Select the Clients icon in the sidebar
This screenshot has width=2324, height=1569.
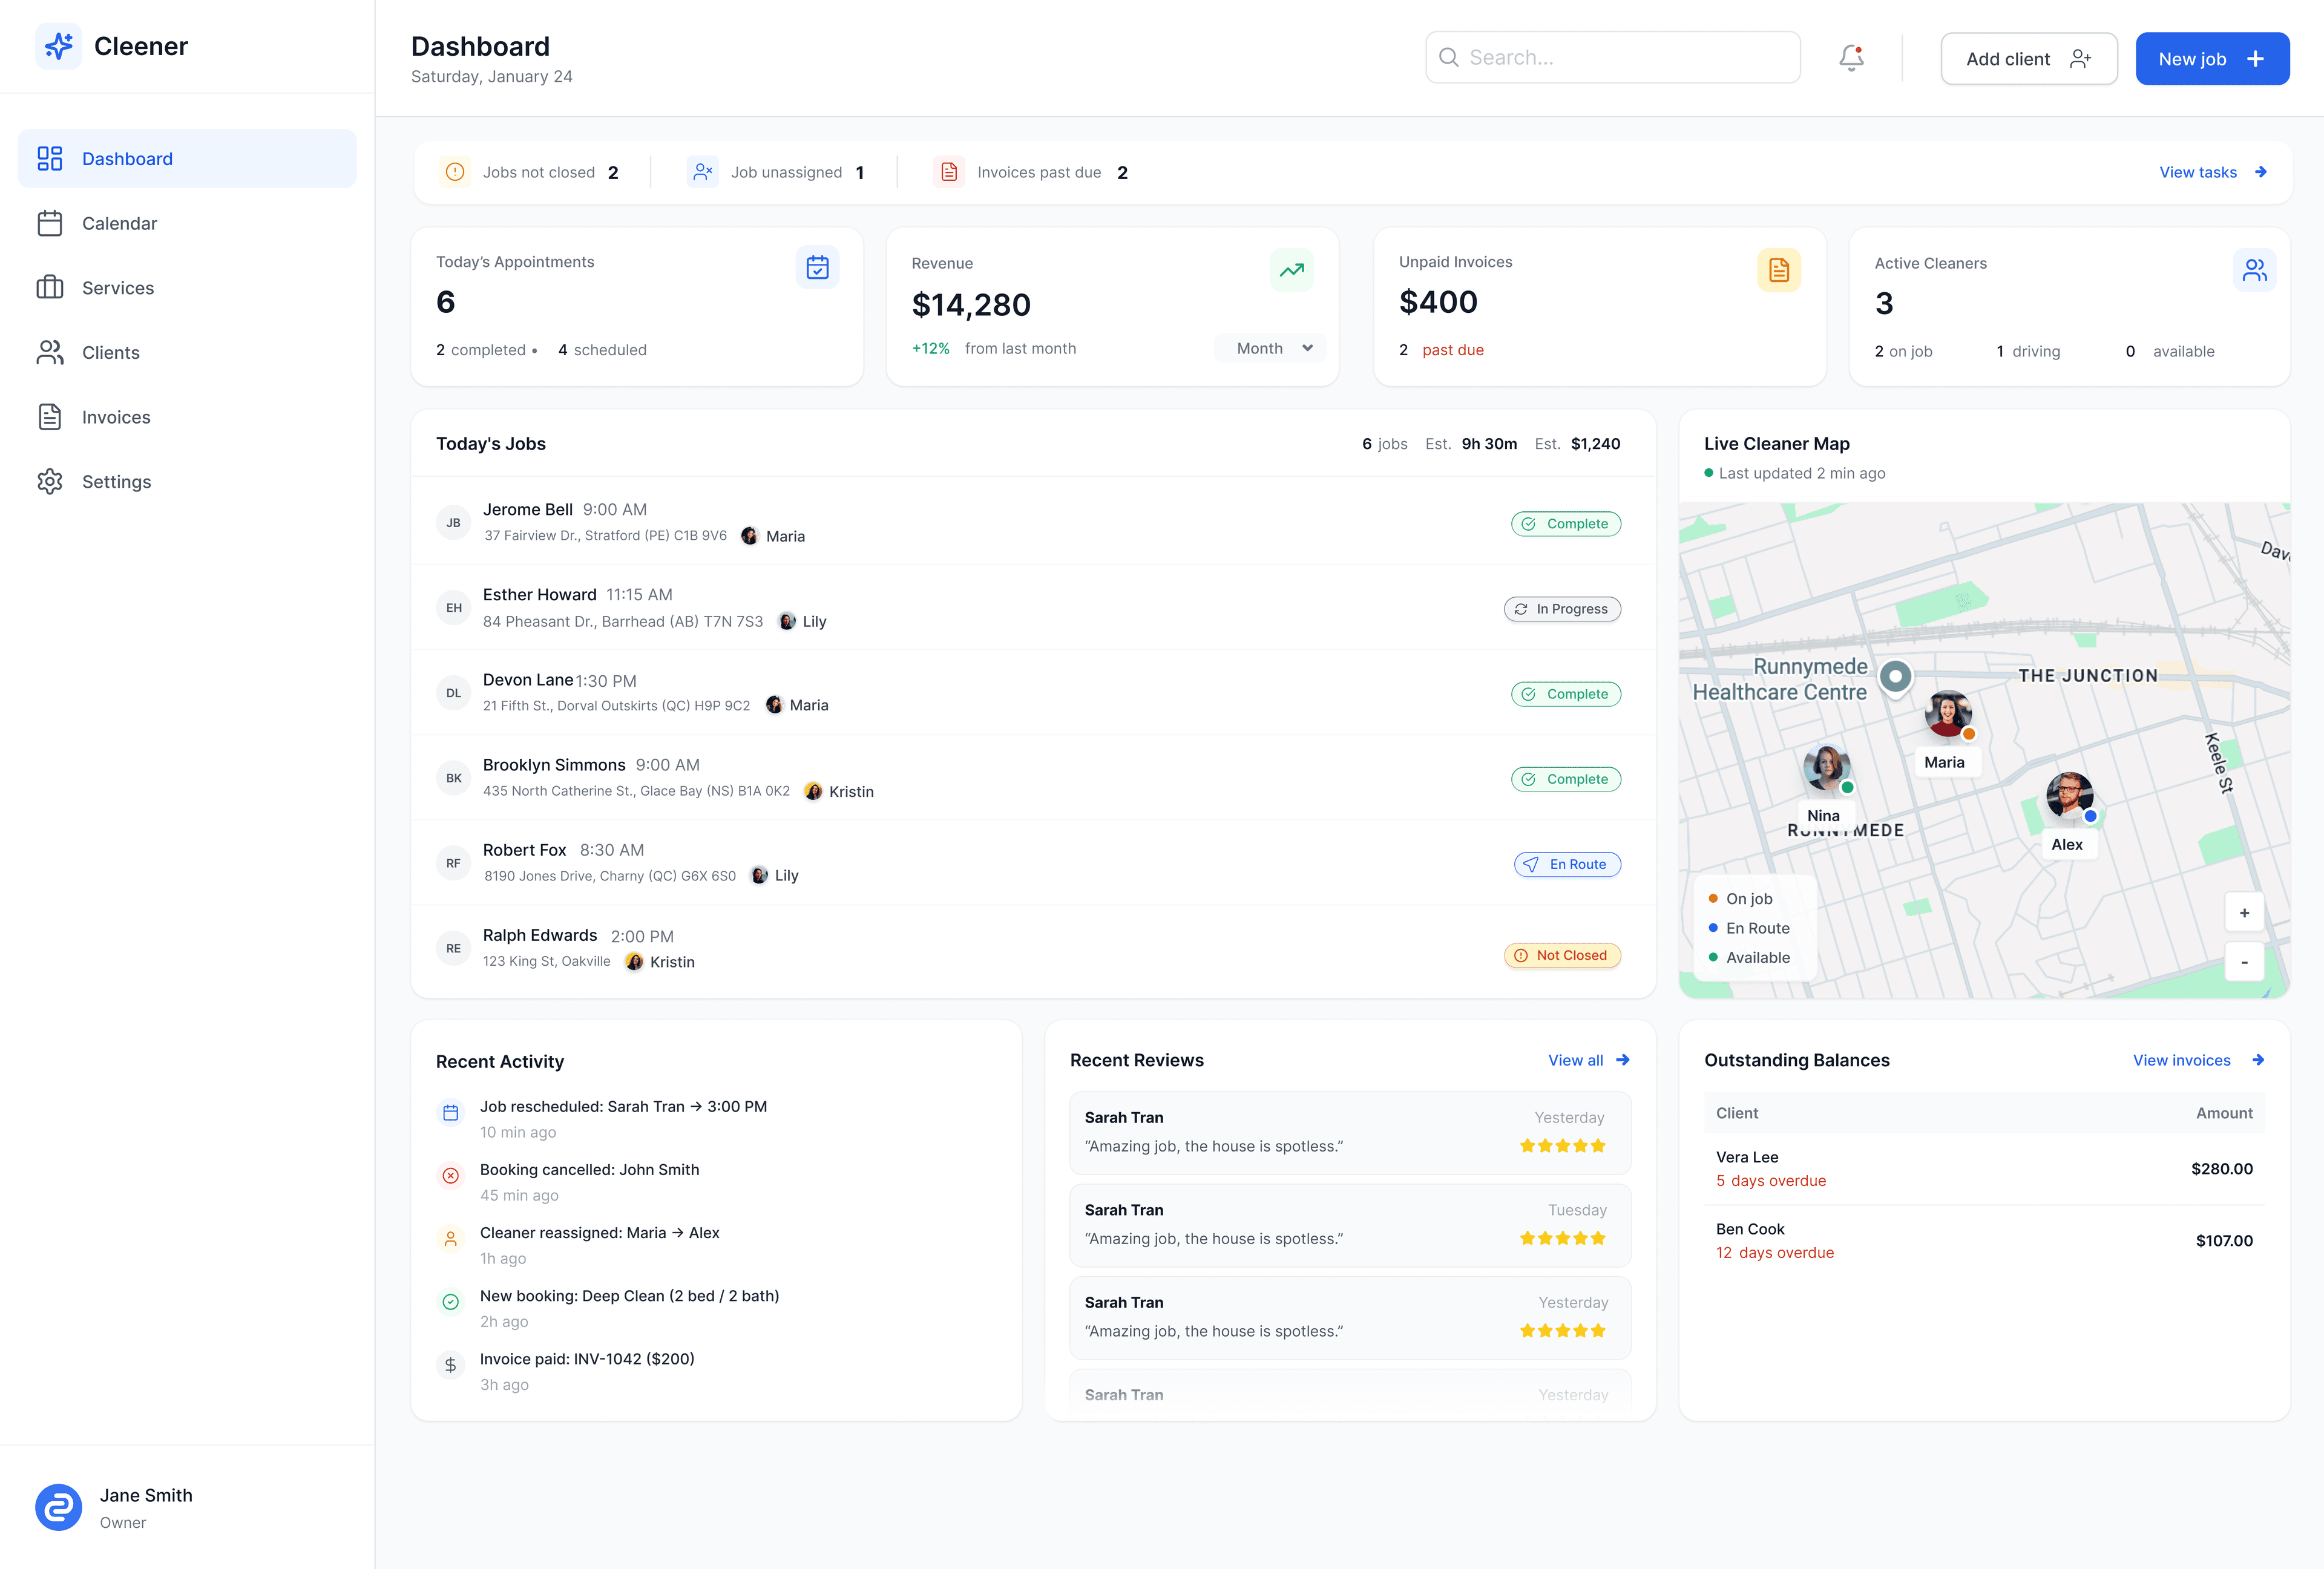click(51, 352)
